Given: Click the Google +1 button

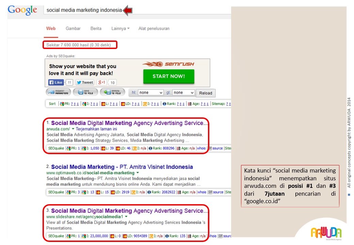Looking at the screenshot, I should 101,82.
